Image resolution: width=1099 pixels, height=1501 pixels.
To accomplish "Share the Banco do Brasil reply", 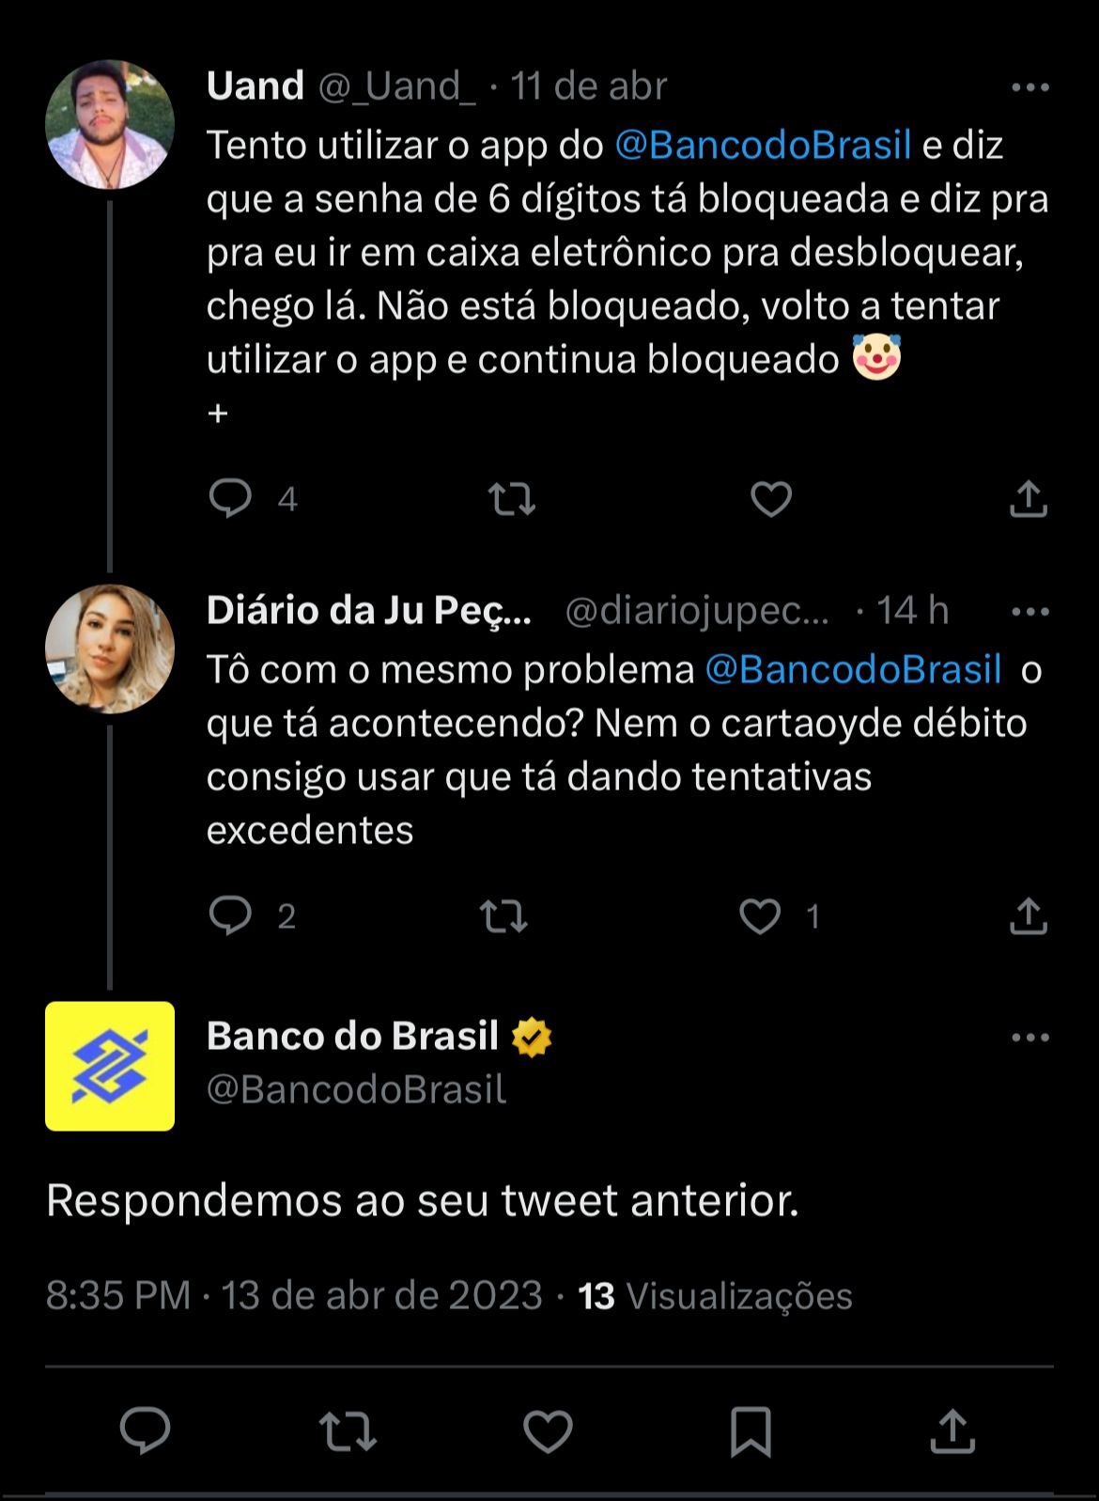I will coord(952,1431).
